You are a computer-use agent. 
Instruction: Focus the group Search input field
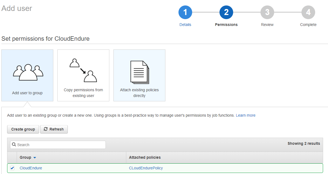tap(60, 145)
